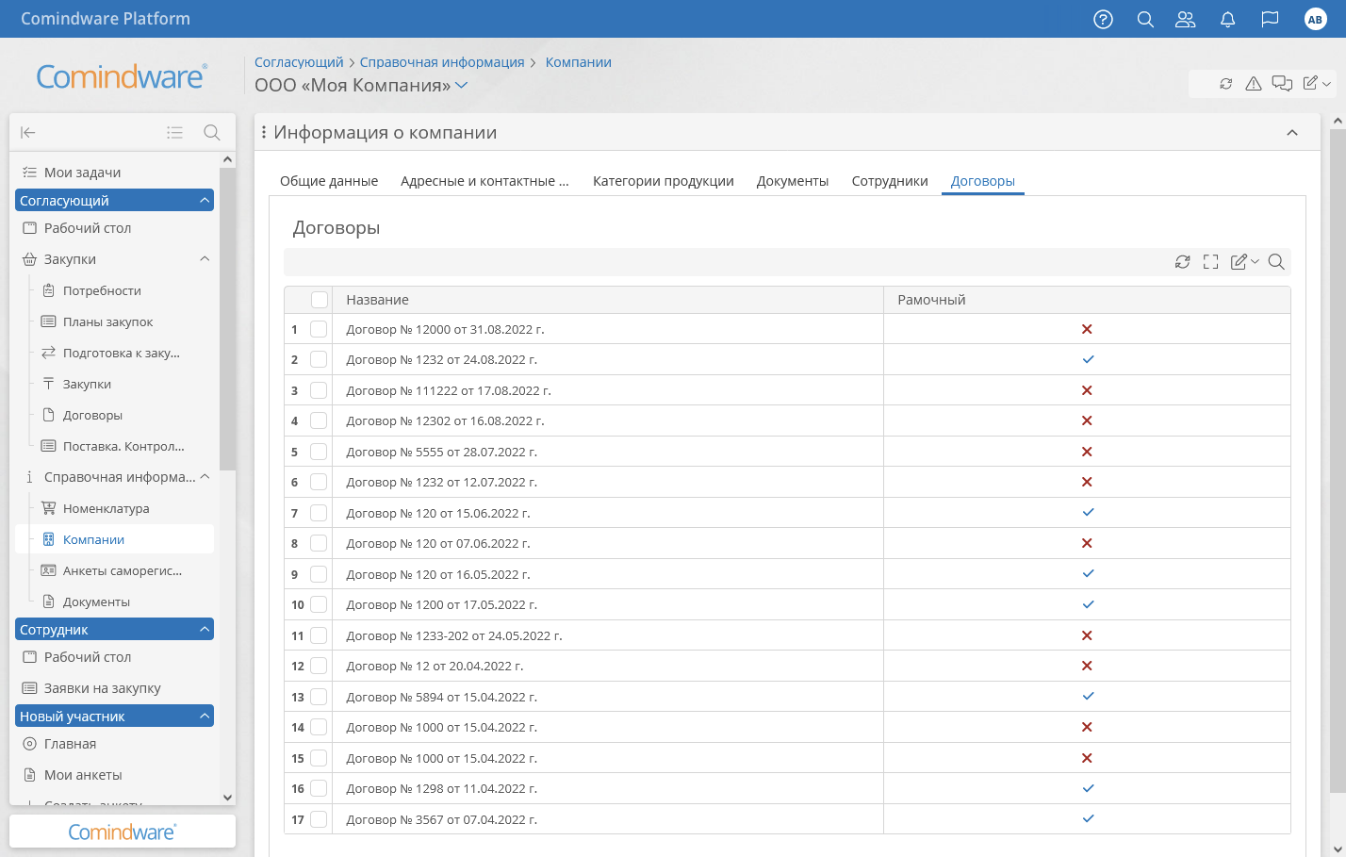Check the row for Договор № 1232 от 24.08.2022
1346x857 pixels.
tap(319, 359)
